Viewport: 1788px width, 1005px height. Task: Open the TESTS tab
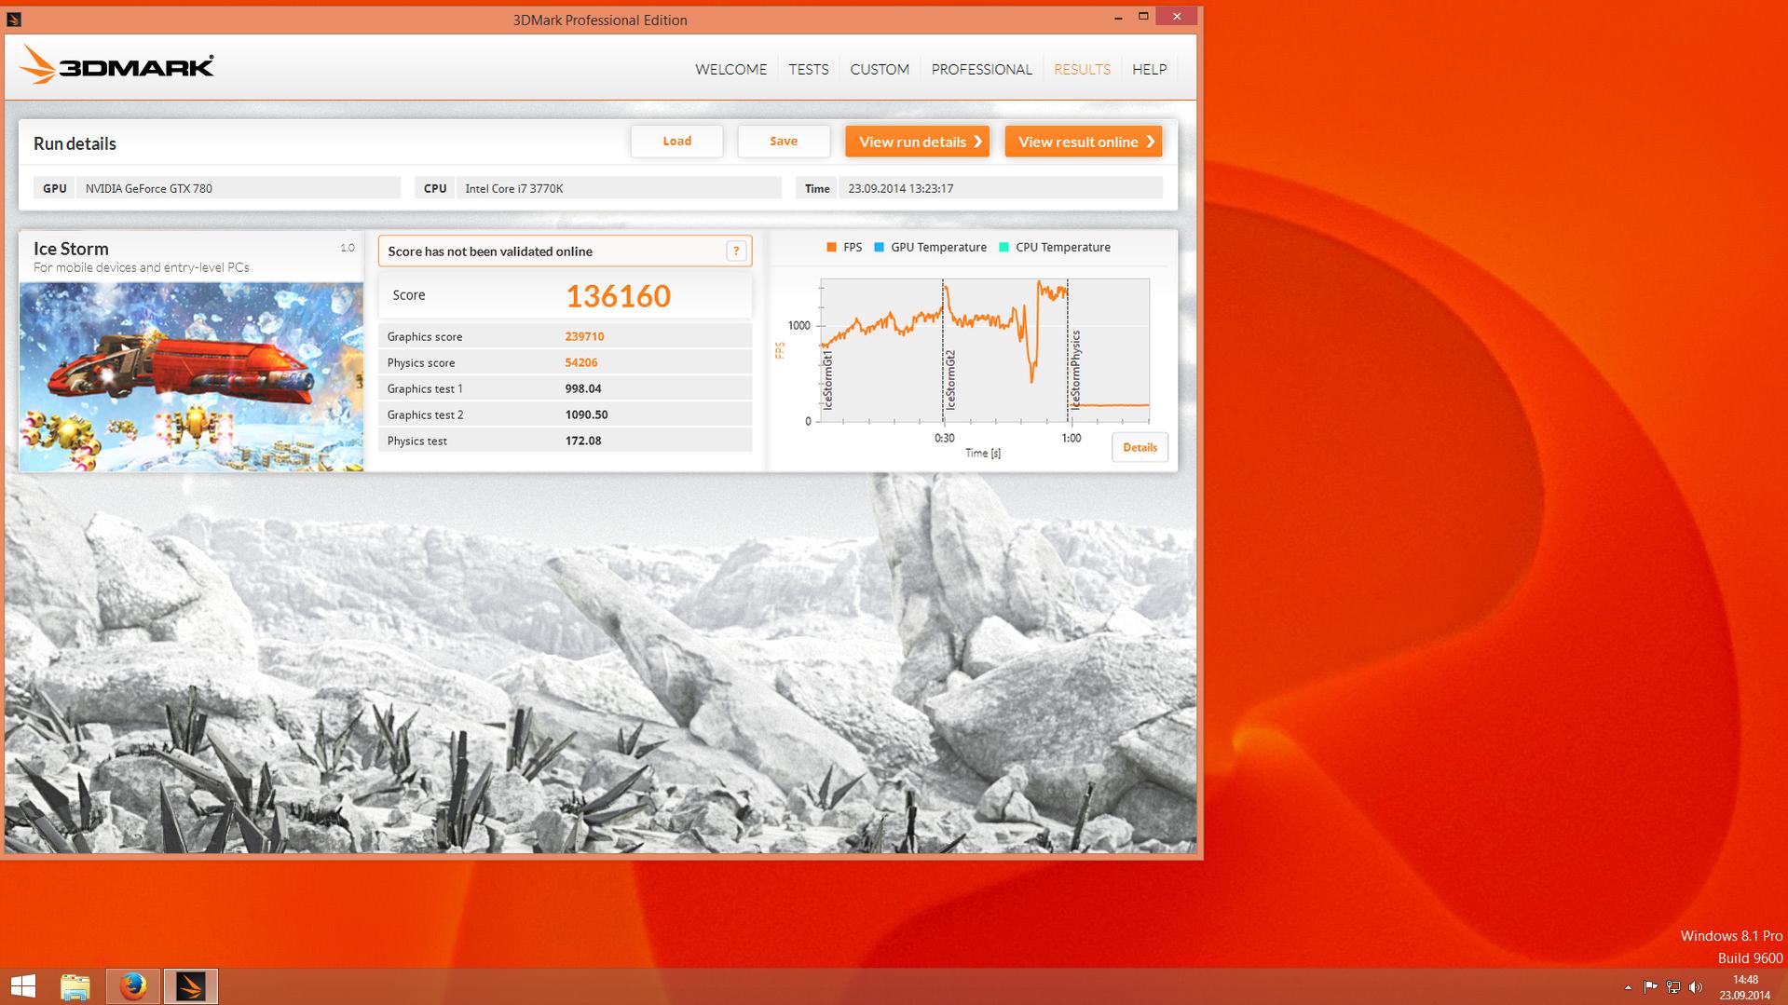[x=808, y=69]
